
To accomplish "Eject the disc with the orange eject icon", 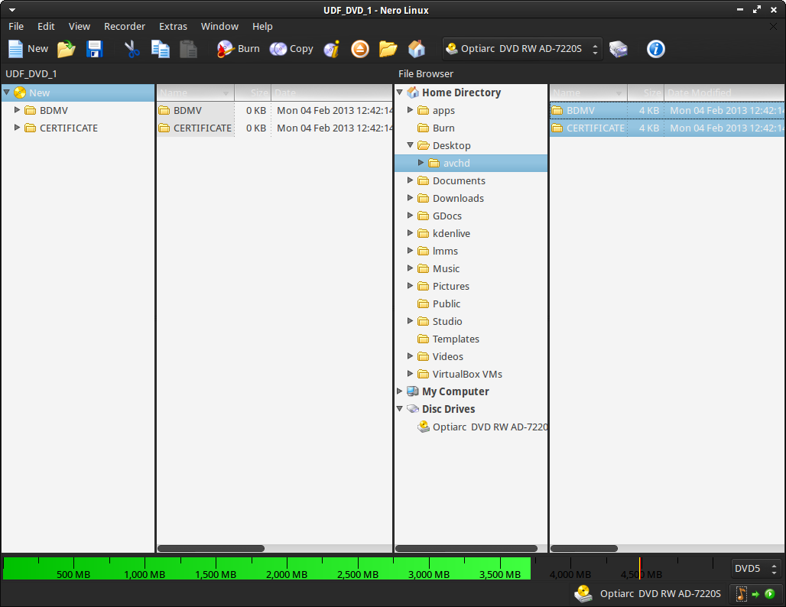I will point(360,49).
